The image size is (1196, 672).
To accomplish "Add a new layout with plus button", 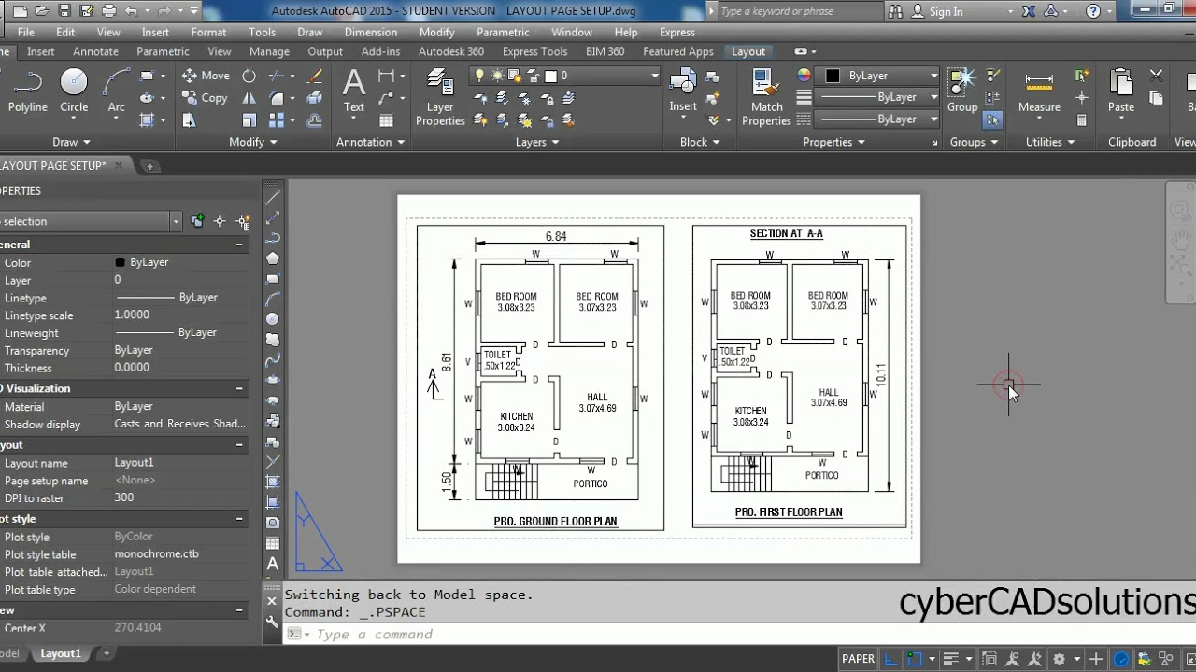I will 107,653.
